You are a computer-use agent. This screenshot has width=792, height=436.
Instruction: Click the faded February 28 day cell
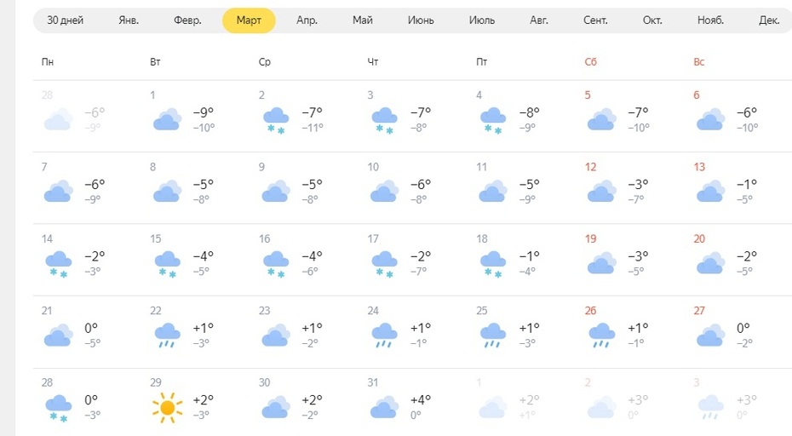(88, 116)
